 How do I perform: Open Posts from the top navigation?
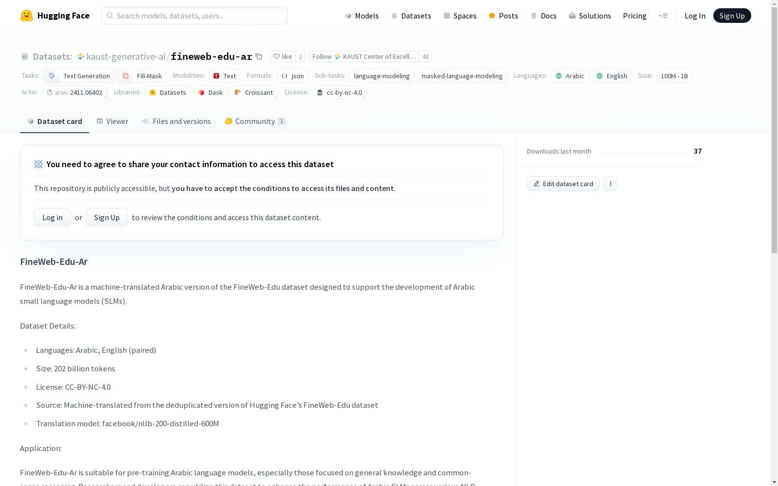[504, 16]
